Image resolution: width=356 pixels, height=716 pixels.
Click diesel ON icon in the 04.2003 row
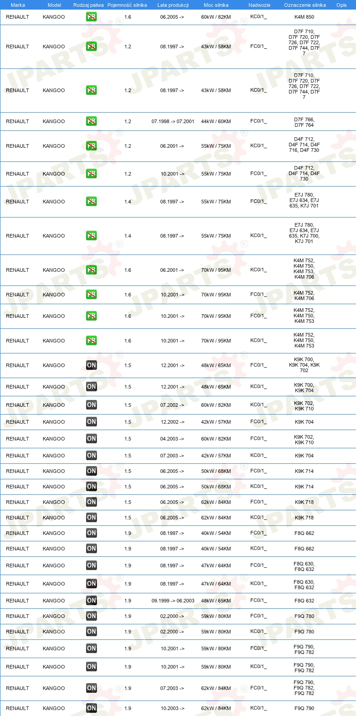[x=92, y=439]
